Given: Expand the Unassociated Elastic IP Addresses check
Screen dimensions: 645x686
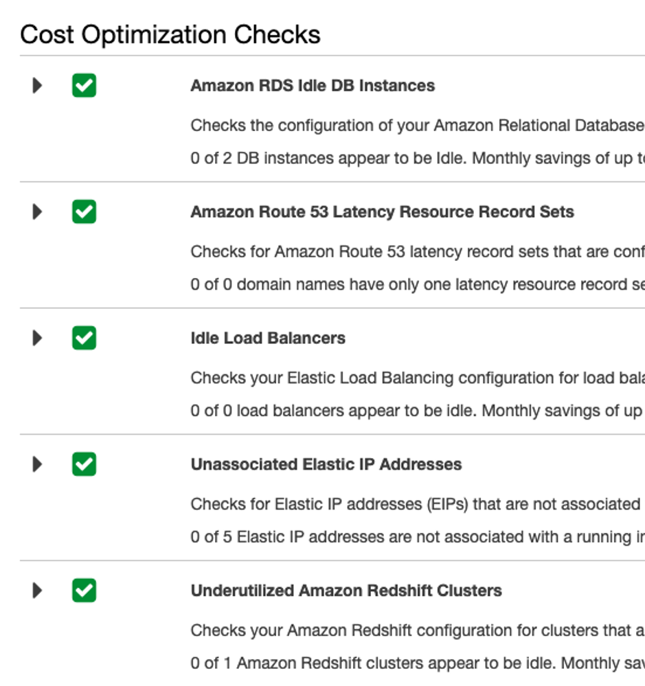Looking at the screenshot, I should pos(37,464).
